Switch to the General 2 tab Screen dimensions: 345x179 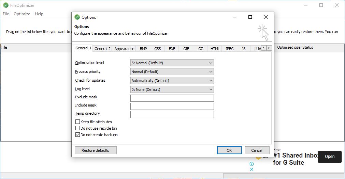coord(102,49)
